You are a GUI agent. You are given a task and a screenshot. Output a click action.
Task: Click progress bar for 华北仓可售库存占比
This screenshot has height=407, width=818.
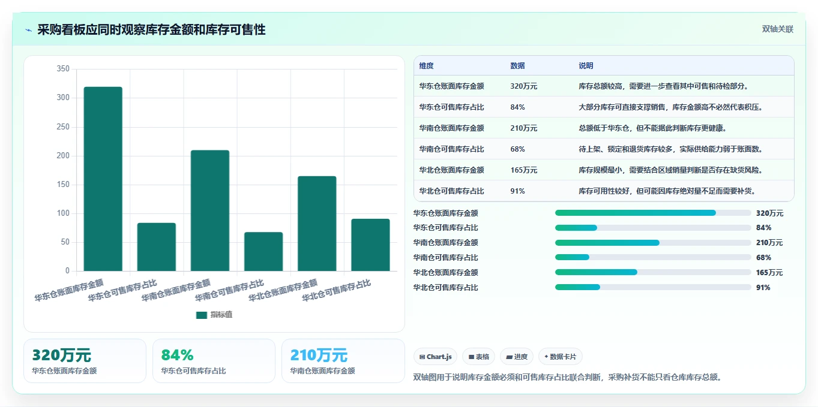[x=653, y=287]
